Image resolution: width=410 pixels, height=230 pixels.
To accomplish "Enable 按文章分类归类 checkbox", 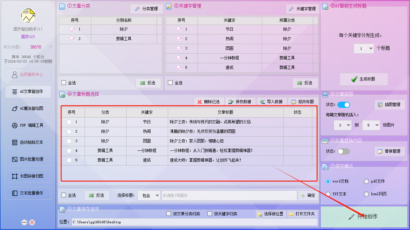I will pyautogui.click(x=168, y=214).
